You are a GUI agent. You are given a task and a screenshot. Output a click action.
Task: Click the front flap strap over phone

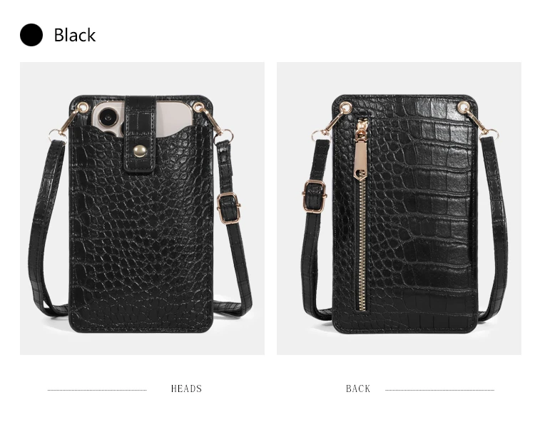pyautogui.click(x=141, y=134)
